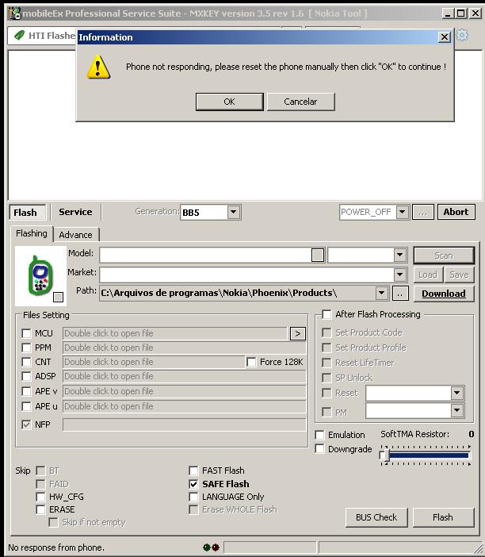Expand the Market dropdown
485x557 pixels.
400,275
